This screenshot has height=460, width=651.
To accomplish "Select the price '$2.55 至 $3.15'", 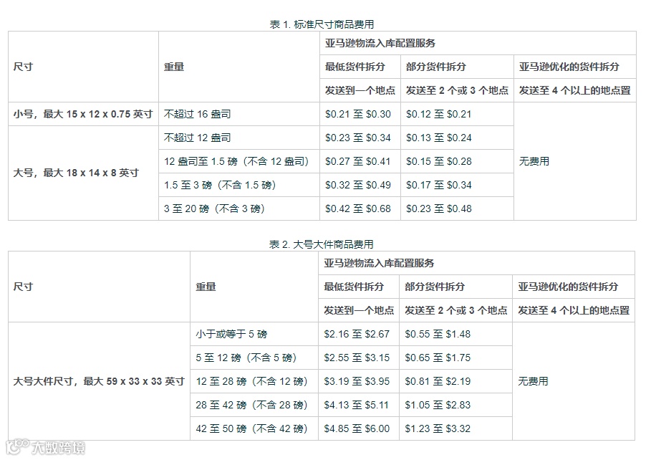I will point(357,358).
